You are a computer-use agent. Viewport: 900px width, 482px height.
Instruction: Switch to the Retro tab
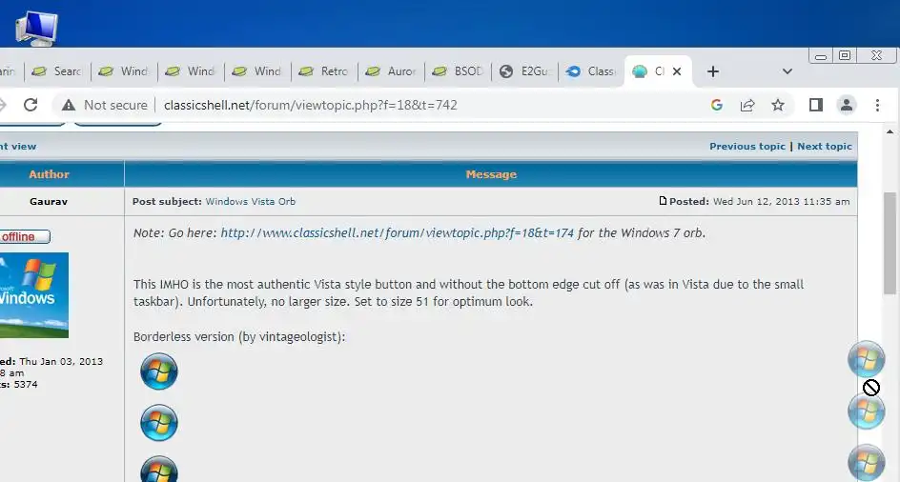[325, 71]
